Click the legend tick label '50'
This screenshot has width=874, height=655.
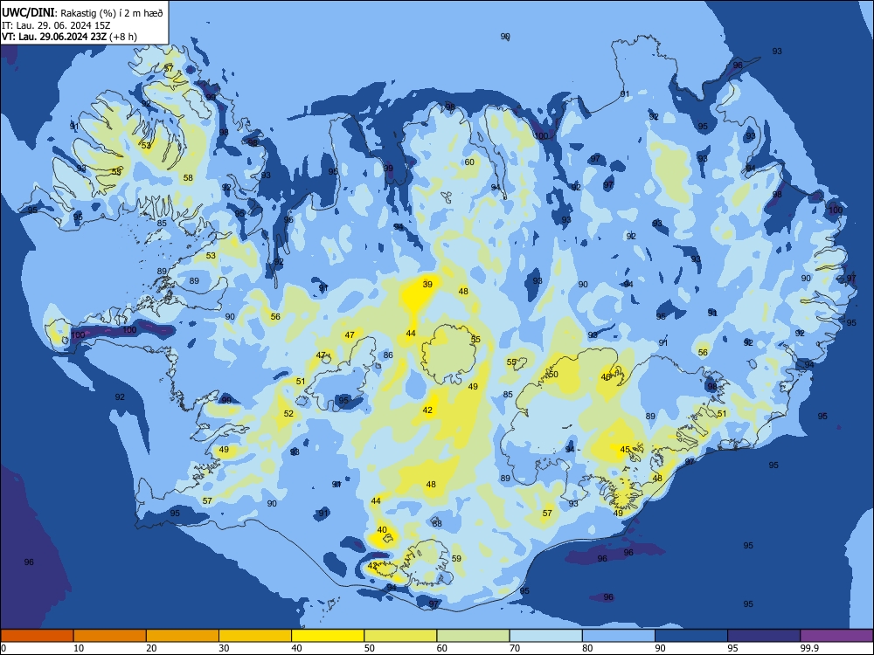(370, 648)
